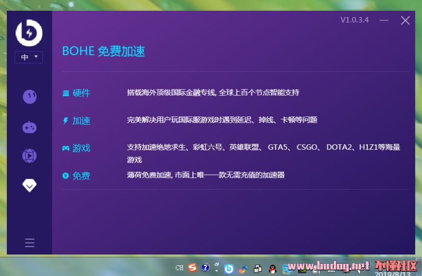
Task: Click the overlapping windows tray icon
Action: (x=258, y=269)
